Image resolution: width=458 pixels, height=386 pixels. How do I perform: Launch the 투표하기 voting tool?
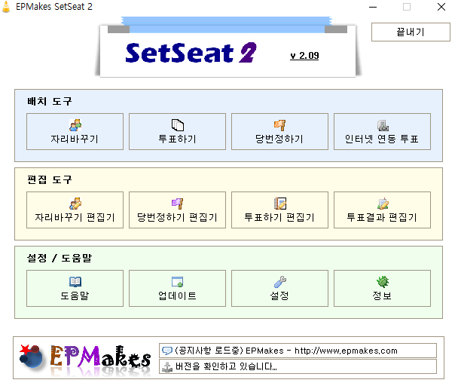point(177,132)
